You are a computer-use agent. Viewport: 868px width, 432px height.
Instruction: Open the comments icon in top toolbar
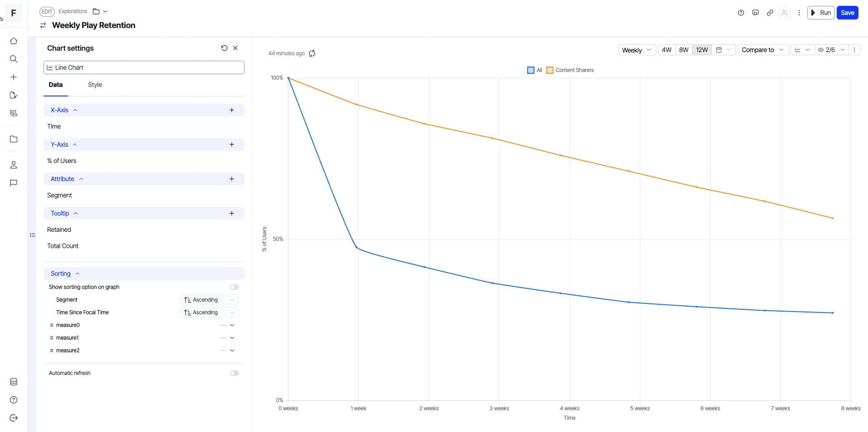(x=756, y=13)
